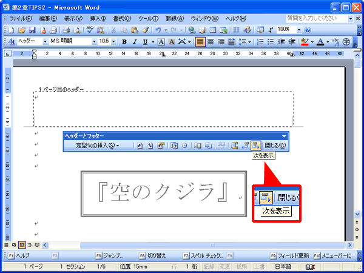Open the 編集(E) menu
Screen dimensions: 364x273
point(48,19)
